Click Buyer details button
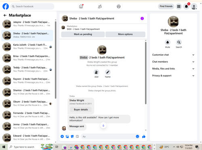This screenshot has width=202, height=150. point(81,110)
